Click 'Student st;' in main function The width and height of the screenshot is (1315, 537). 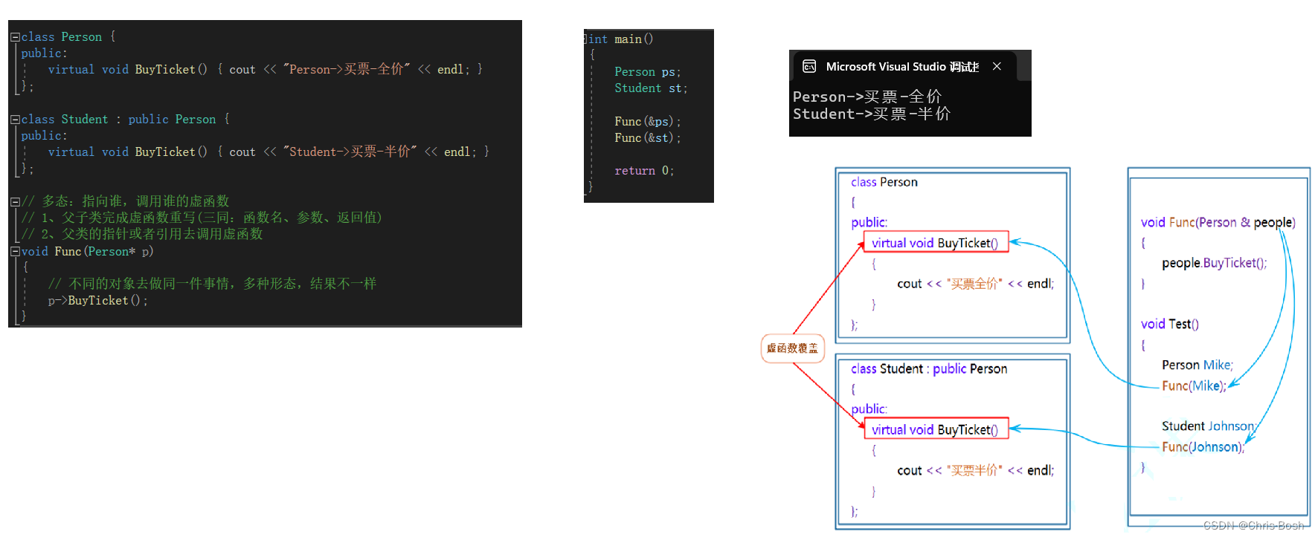tap(651, 88)
